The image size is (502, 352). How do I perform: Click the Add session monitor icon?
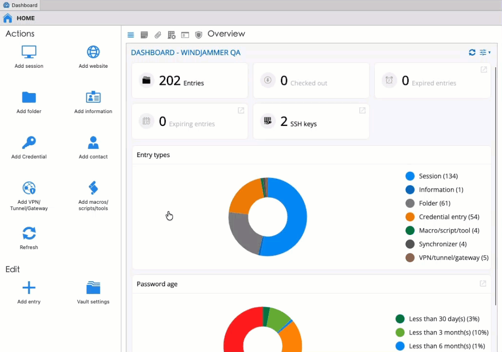(x=29, y=52)
